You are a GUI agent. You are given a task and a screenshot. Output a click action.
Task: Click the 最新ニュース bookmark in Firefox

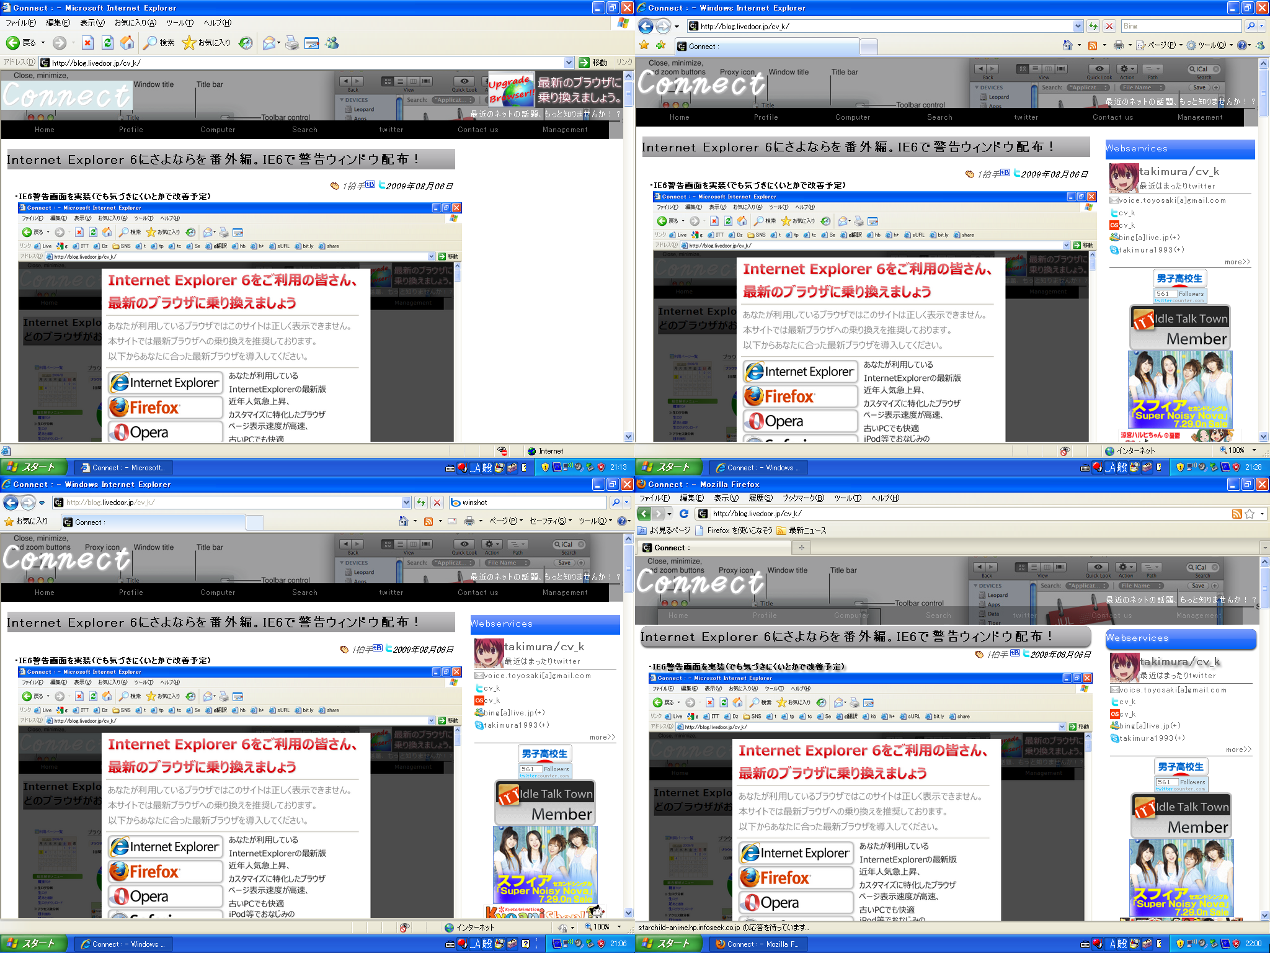coord(807,530)
